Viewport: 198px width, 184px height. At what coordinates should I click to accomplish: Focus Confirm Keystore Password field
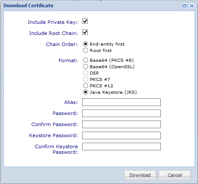[121, 147]
